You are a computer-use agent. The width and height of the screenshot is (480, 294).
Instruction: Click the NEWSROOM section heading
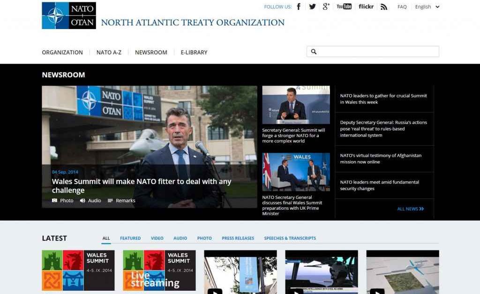[x=63, y=75]
